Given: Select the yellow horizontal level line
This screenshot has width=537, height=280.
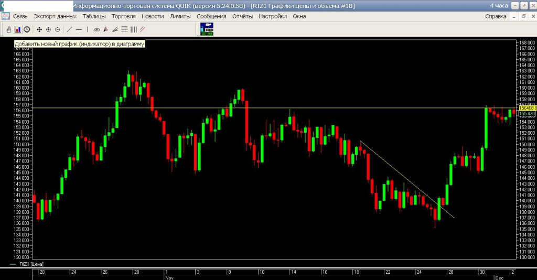Looking at the screenshot, I should click(274, 108).
